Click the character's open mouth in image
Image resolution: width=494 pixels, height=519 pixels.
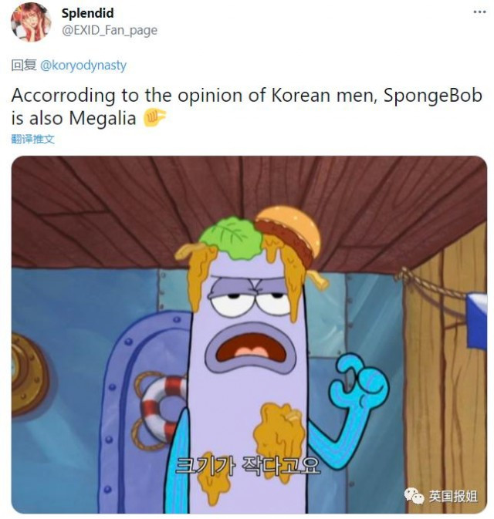point(251,349)
